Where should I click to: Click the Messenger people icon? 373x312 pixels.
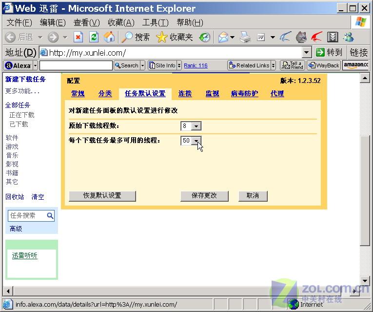(348, 37)
